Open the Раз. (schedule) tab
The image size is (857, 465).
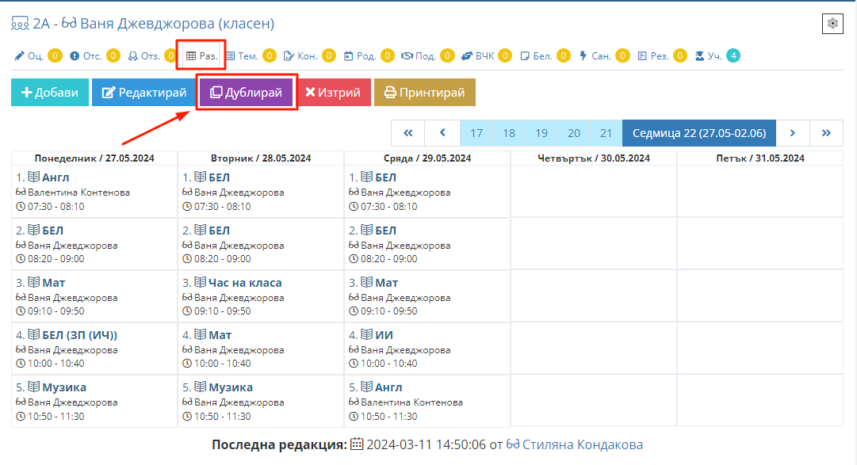201,55
